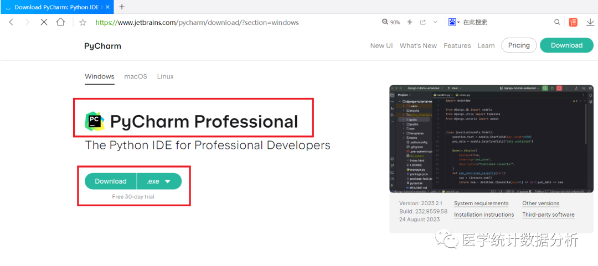Open a new tab with plus button
Screen dimensions: 598x266
122,7
